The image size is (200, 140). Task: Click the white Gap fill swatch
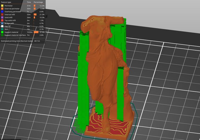pyautogui.click(x=2, y=26)
